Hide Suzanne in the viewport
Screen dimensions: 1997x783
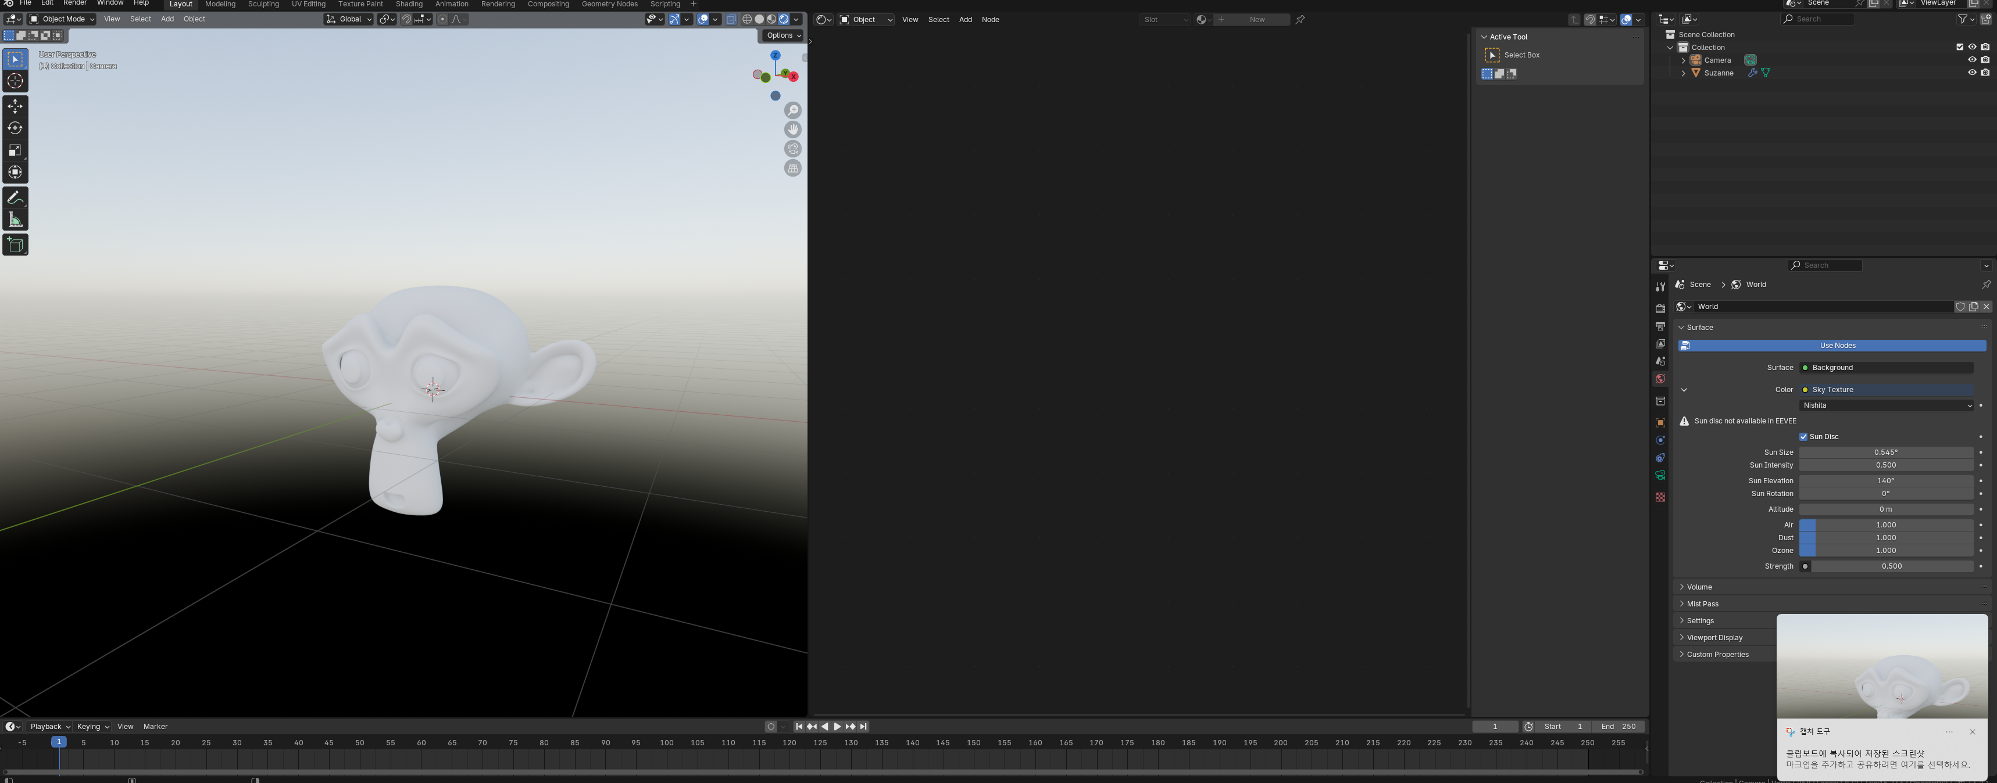(1971, 73)
